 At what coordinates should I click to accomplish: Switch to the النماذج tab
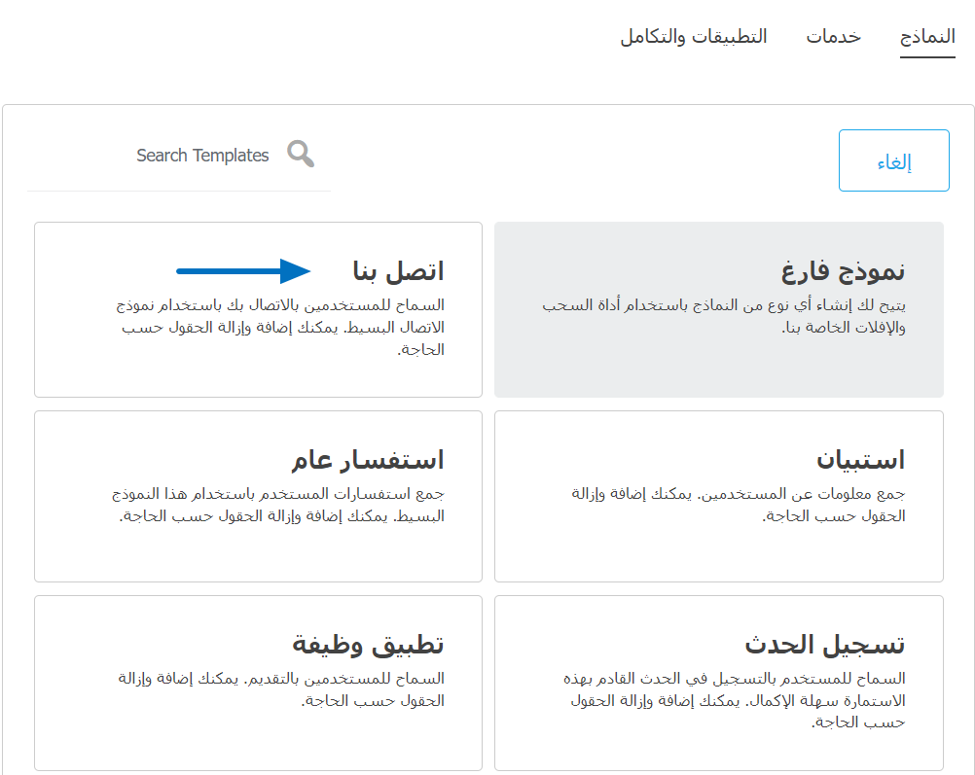click(926, 37)
